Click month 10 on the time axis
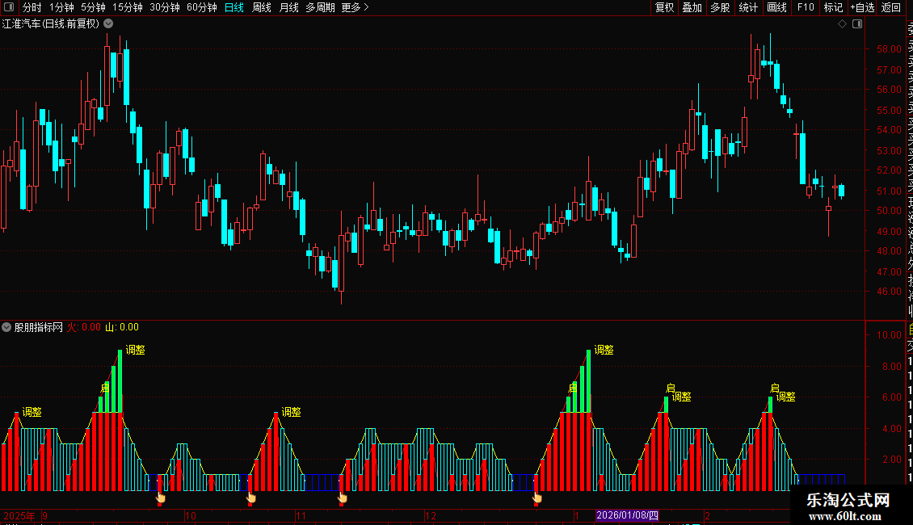 191,515
